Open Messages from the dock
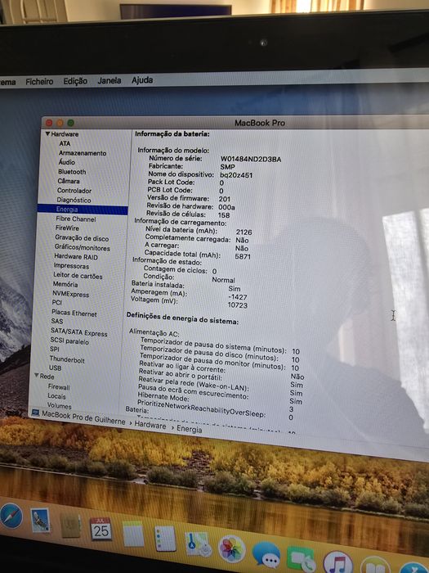Image resolution: width=429 pixels, height=573 pixels. pos(266,555)
